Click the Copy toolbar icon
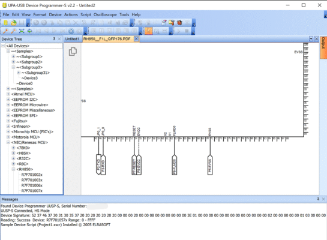This screenshot has width=327, height=240. 60,23
